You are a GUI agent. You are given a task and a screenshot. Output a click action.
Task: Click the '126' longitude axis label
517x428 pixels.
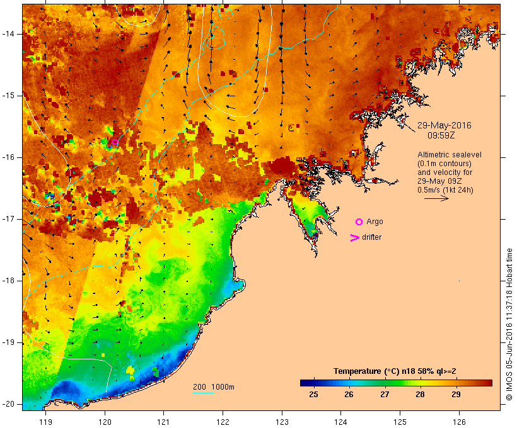pos(459,422)
